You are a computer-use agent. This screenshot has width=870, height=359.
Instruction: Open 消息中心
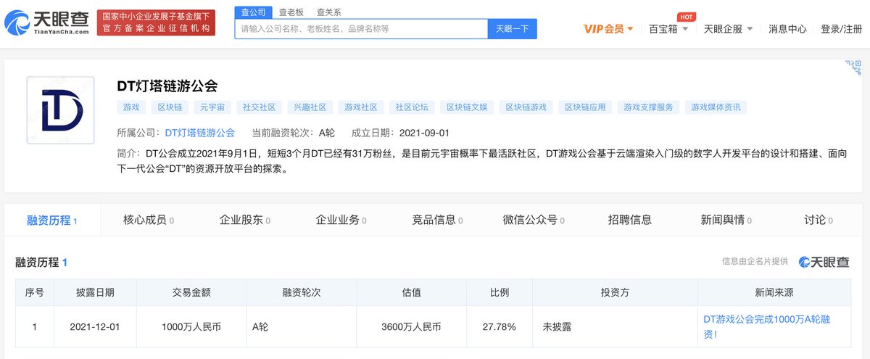[x=787, y=29]
